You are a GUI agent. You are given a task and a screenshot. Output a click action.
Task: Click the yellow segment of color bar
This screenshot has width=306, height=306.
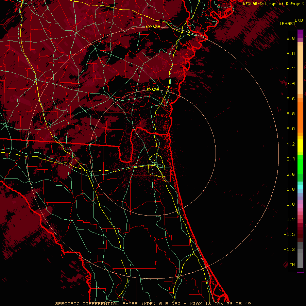[x=300, y=146]
